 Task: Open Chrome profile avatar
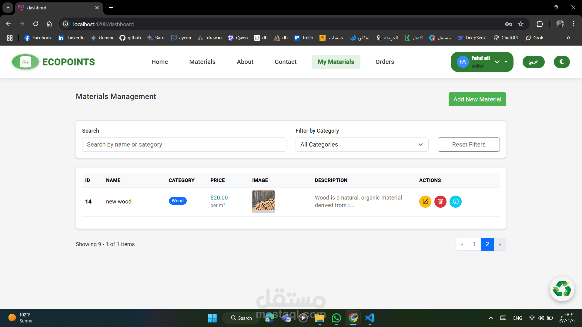click(560, 24)
